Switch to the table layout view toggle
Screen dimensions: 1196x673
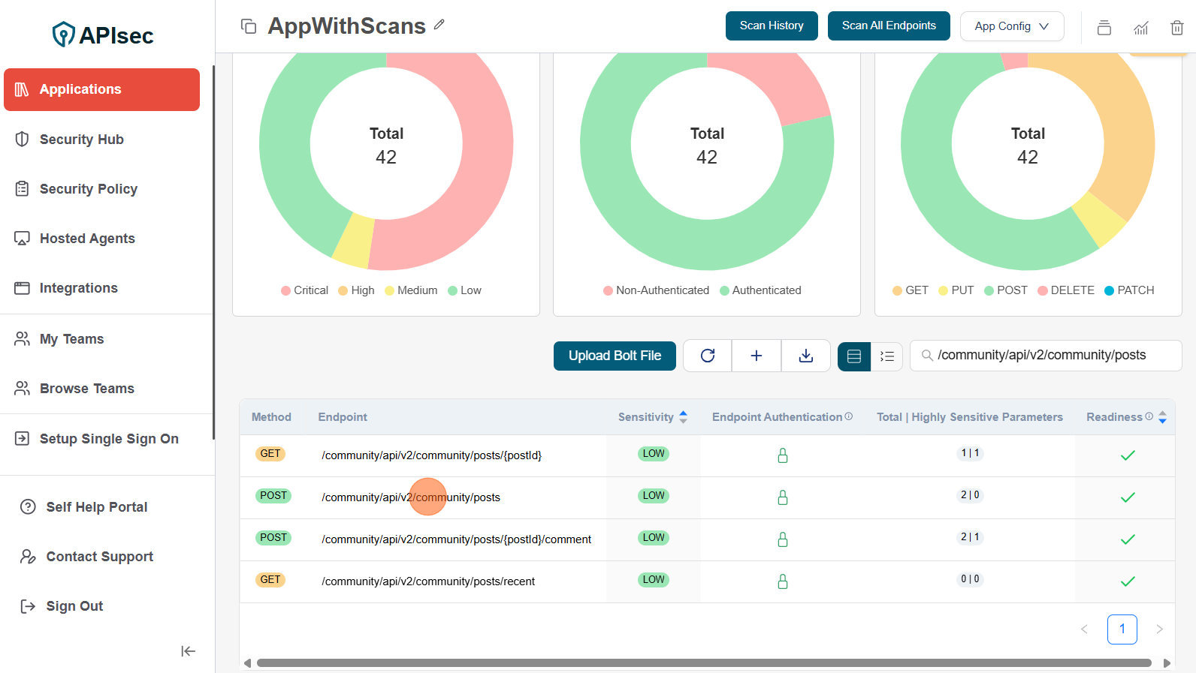tap(854, 356)
